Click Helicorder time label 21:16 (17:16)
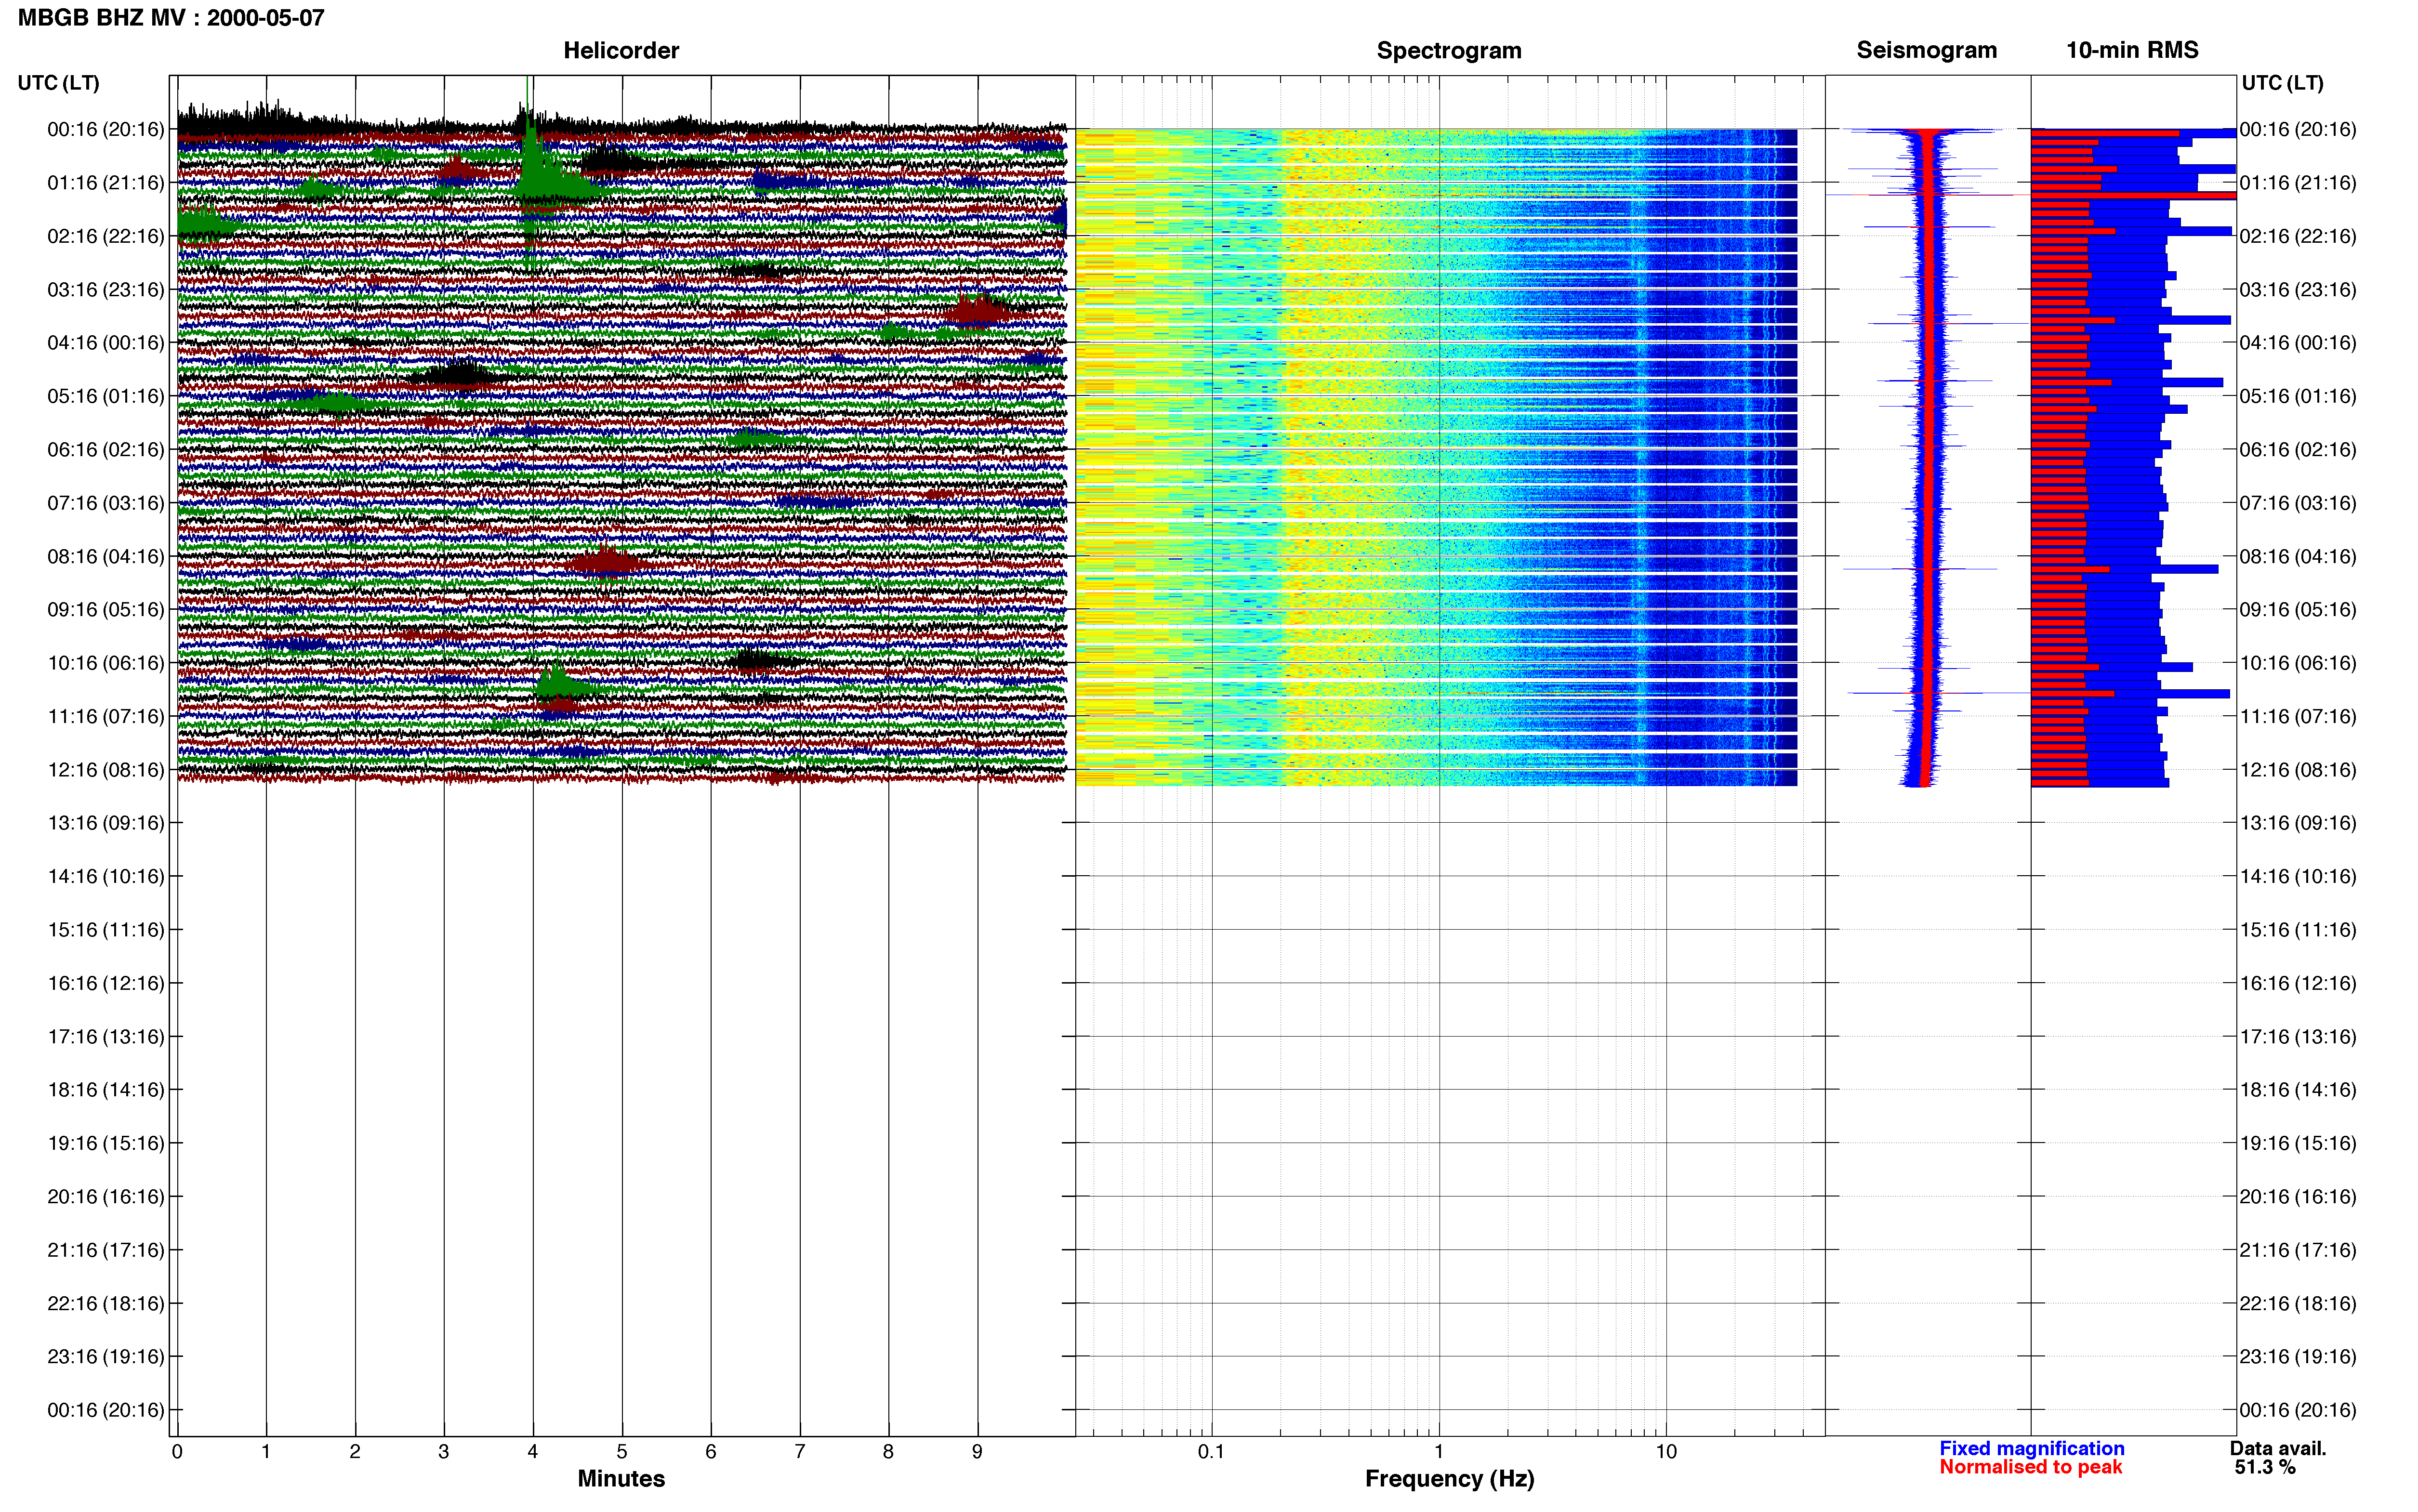 [x=105, y=1250]
